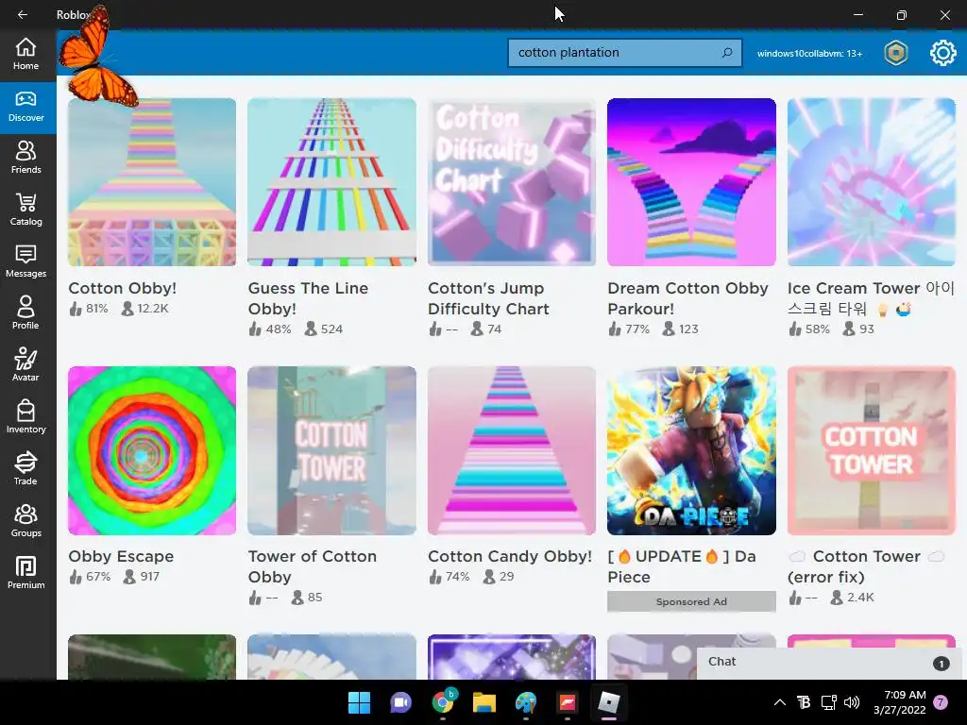Open the Catalog cart icon
Image resolution: width=967 pixels, height=725 pixels.
(25, 210)
